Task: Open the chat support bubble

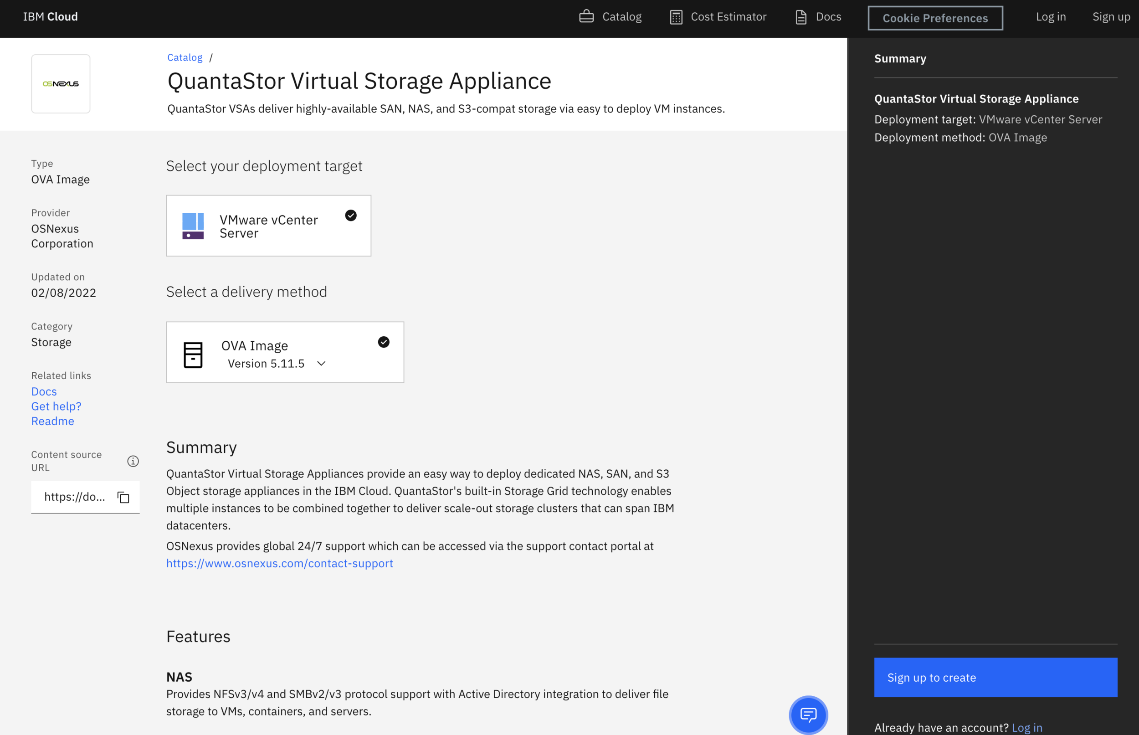Action: (x=808, y=714)
